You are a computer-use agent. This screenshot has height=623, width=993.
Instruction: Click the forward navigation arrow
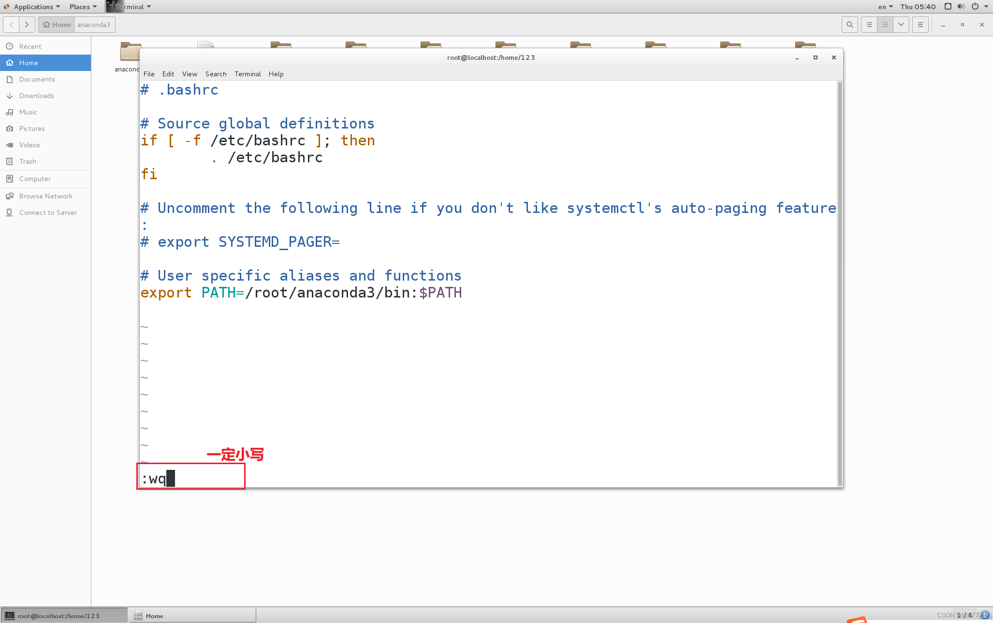27,25
